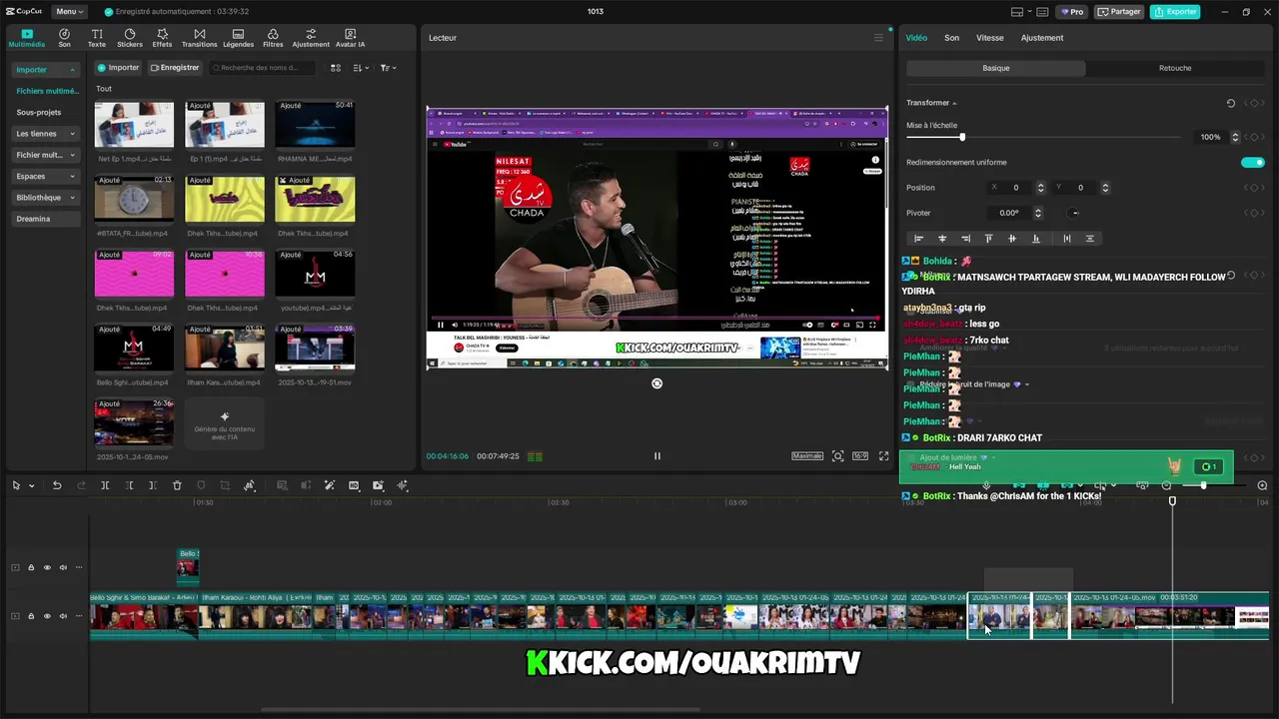1279x719 pixels.
Task: Expand the Espaces sidebar section
Action: (x=46, y=177)
